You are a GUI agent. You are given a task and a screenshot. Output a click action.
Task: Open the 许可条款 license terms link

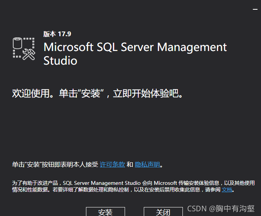pos(113,165)
